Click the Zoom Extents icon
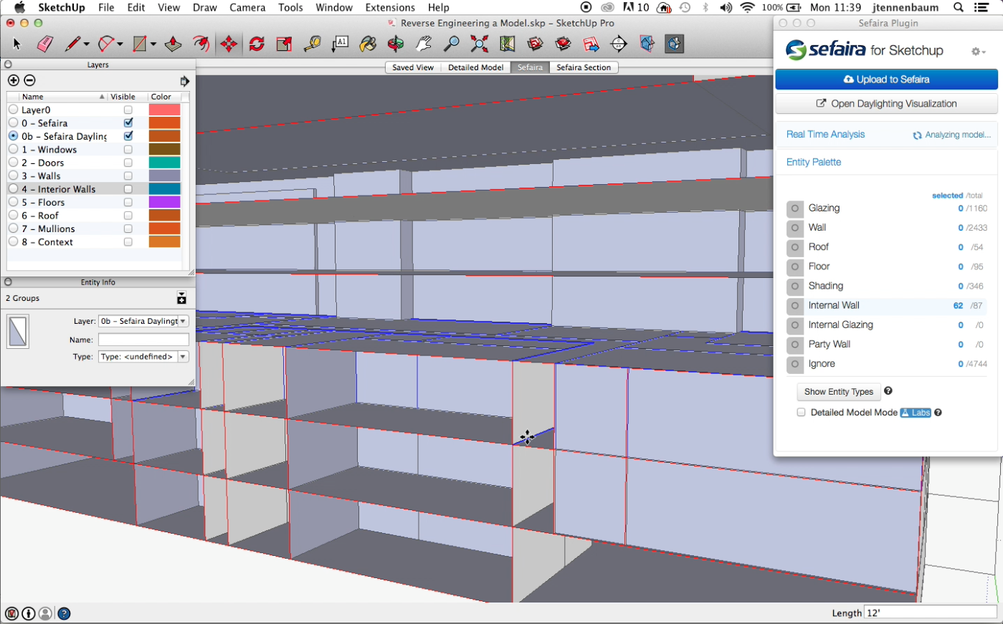Image resolution: width=1003 pixels, height=624 pixels. tap(479, 44)
